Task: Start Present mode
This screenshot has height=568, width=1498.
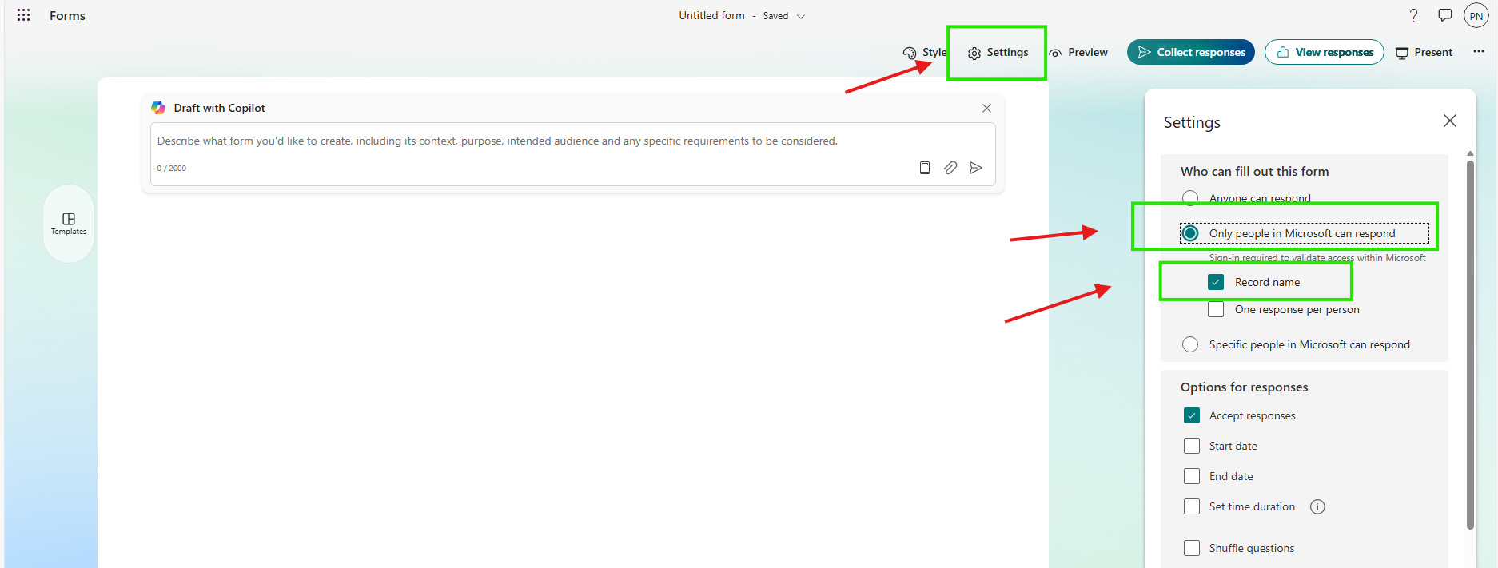Action: coord(1424,53)
